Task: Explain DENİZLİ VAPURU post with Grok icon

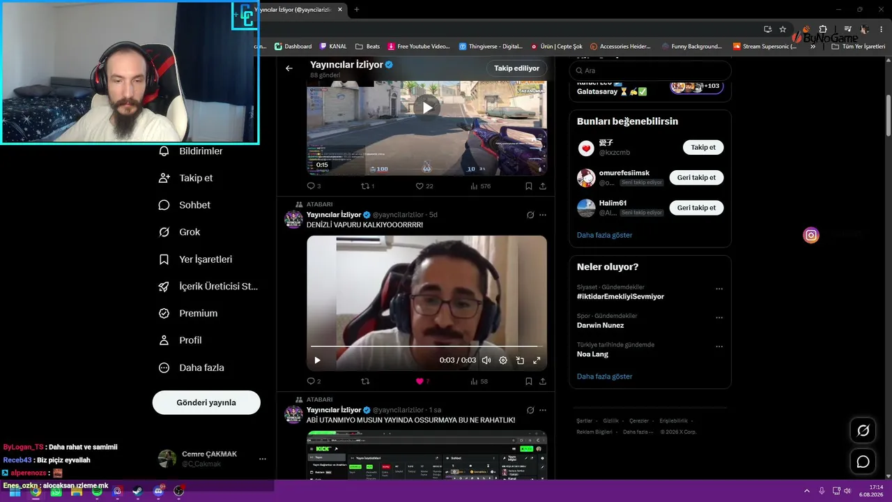Action: point(530,215)
